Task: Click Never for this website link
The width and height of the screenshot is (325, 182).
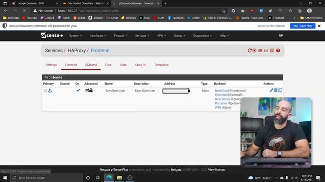Action: [x=271, y=26]
